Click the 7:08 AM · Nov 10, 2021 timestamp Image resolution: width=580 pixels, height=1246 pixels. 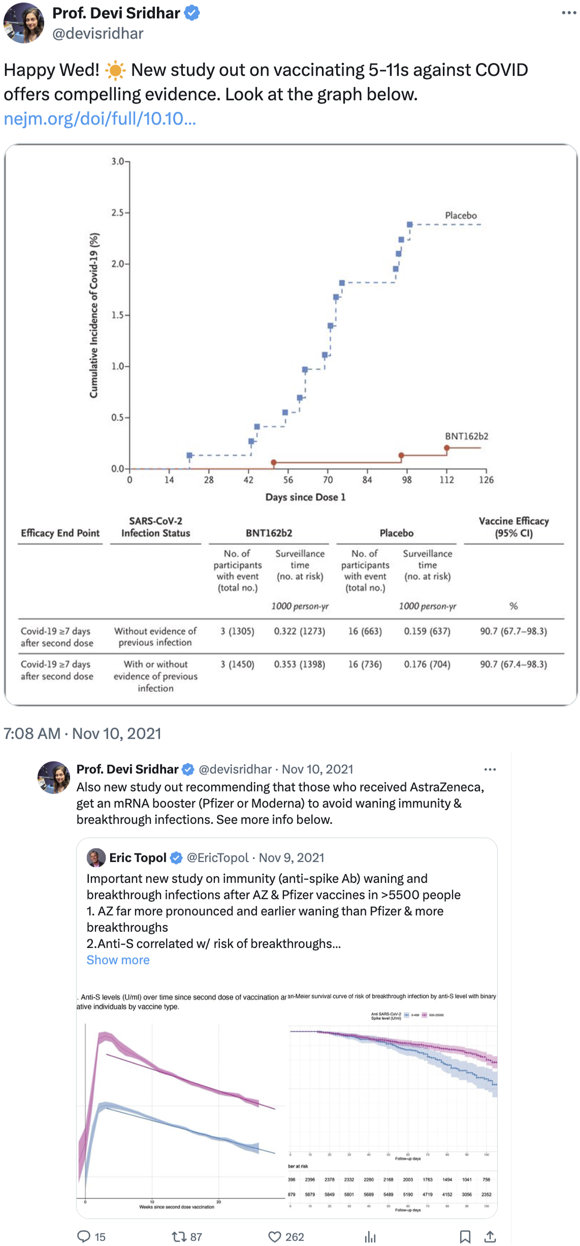point(82,733)
